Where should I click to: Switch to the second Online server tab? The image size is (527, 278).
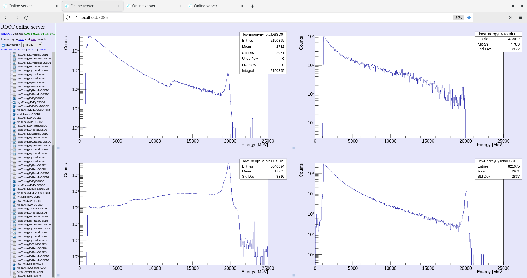point(91,6)
